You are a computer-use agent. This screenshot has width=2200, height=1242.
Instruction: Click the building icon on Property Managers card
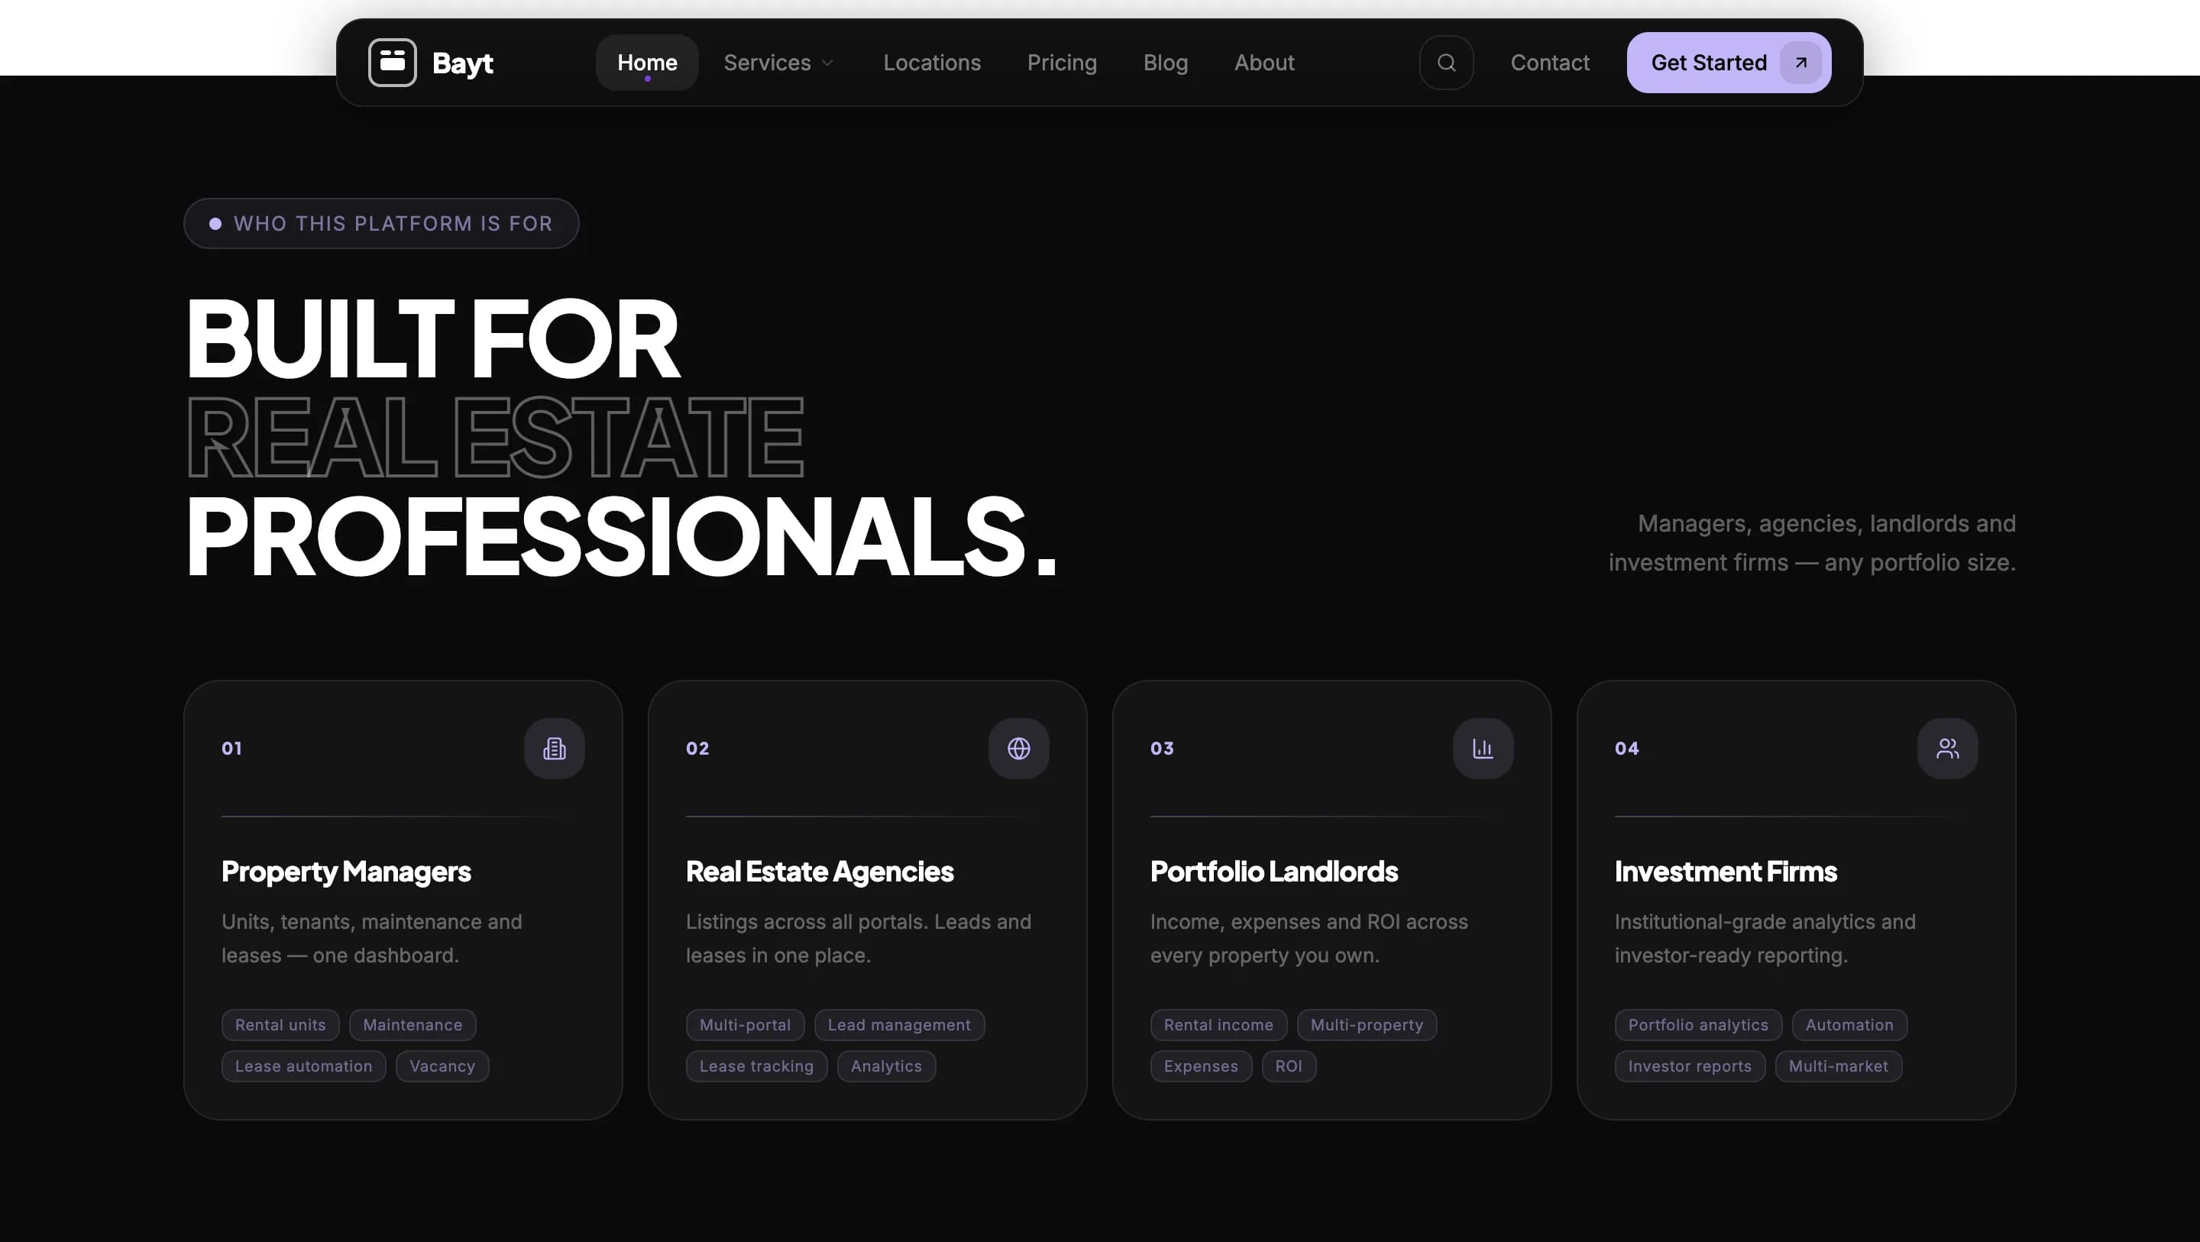pyautogui.click(x=553, y=748)
